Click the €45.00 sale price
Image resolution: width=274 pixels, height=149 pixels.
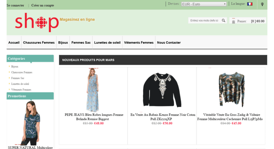[x=236, y=123]
